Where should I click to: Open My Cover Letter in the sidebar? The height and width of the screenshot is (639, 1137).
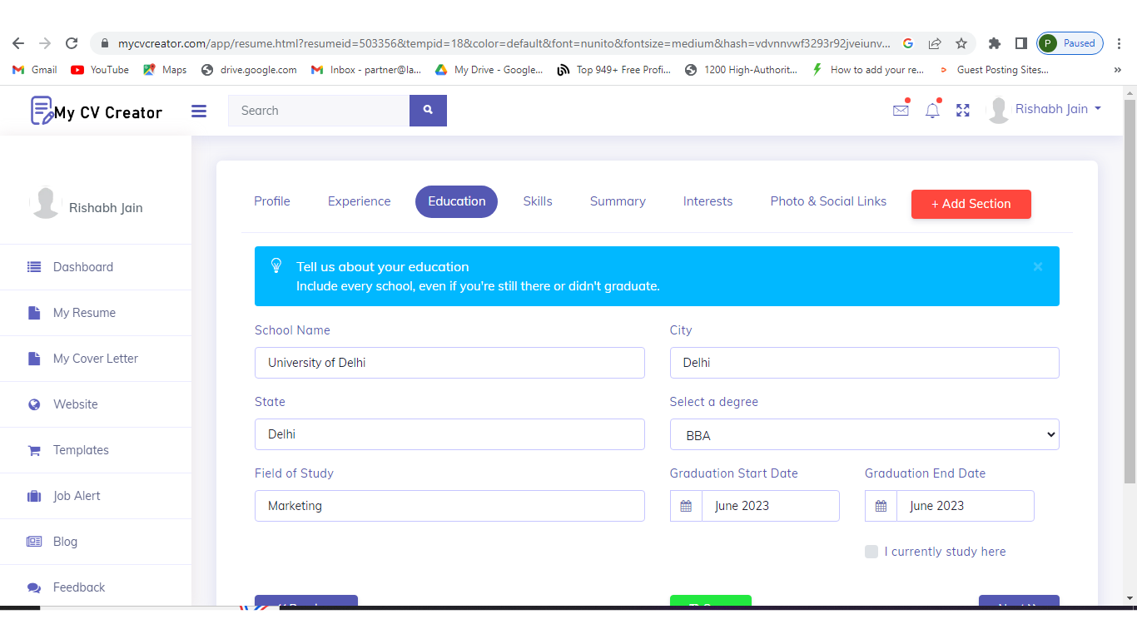point(95,359)
